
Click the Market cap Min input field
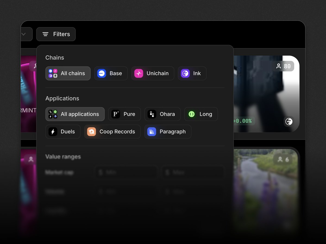pyautogui.click(x=126, y=172)
